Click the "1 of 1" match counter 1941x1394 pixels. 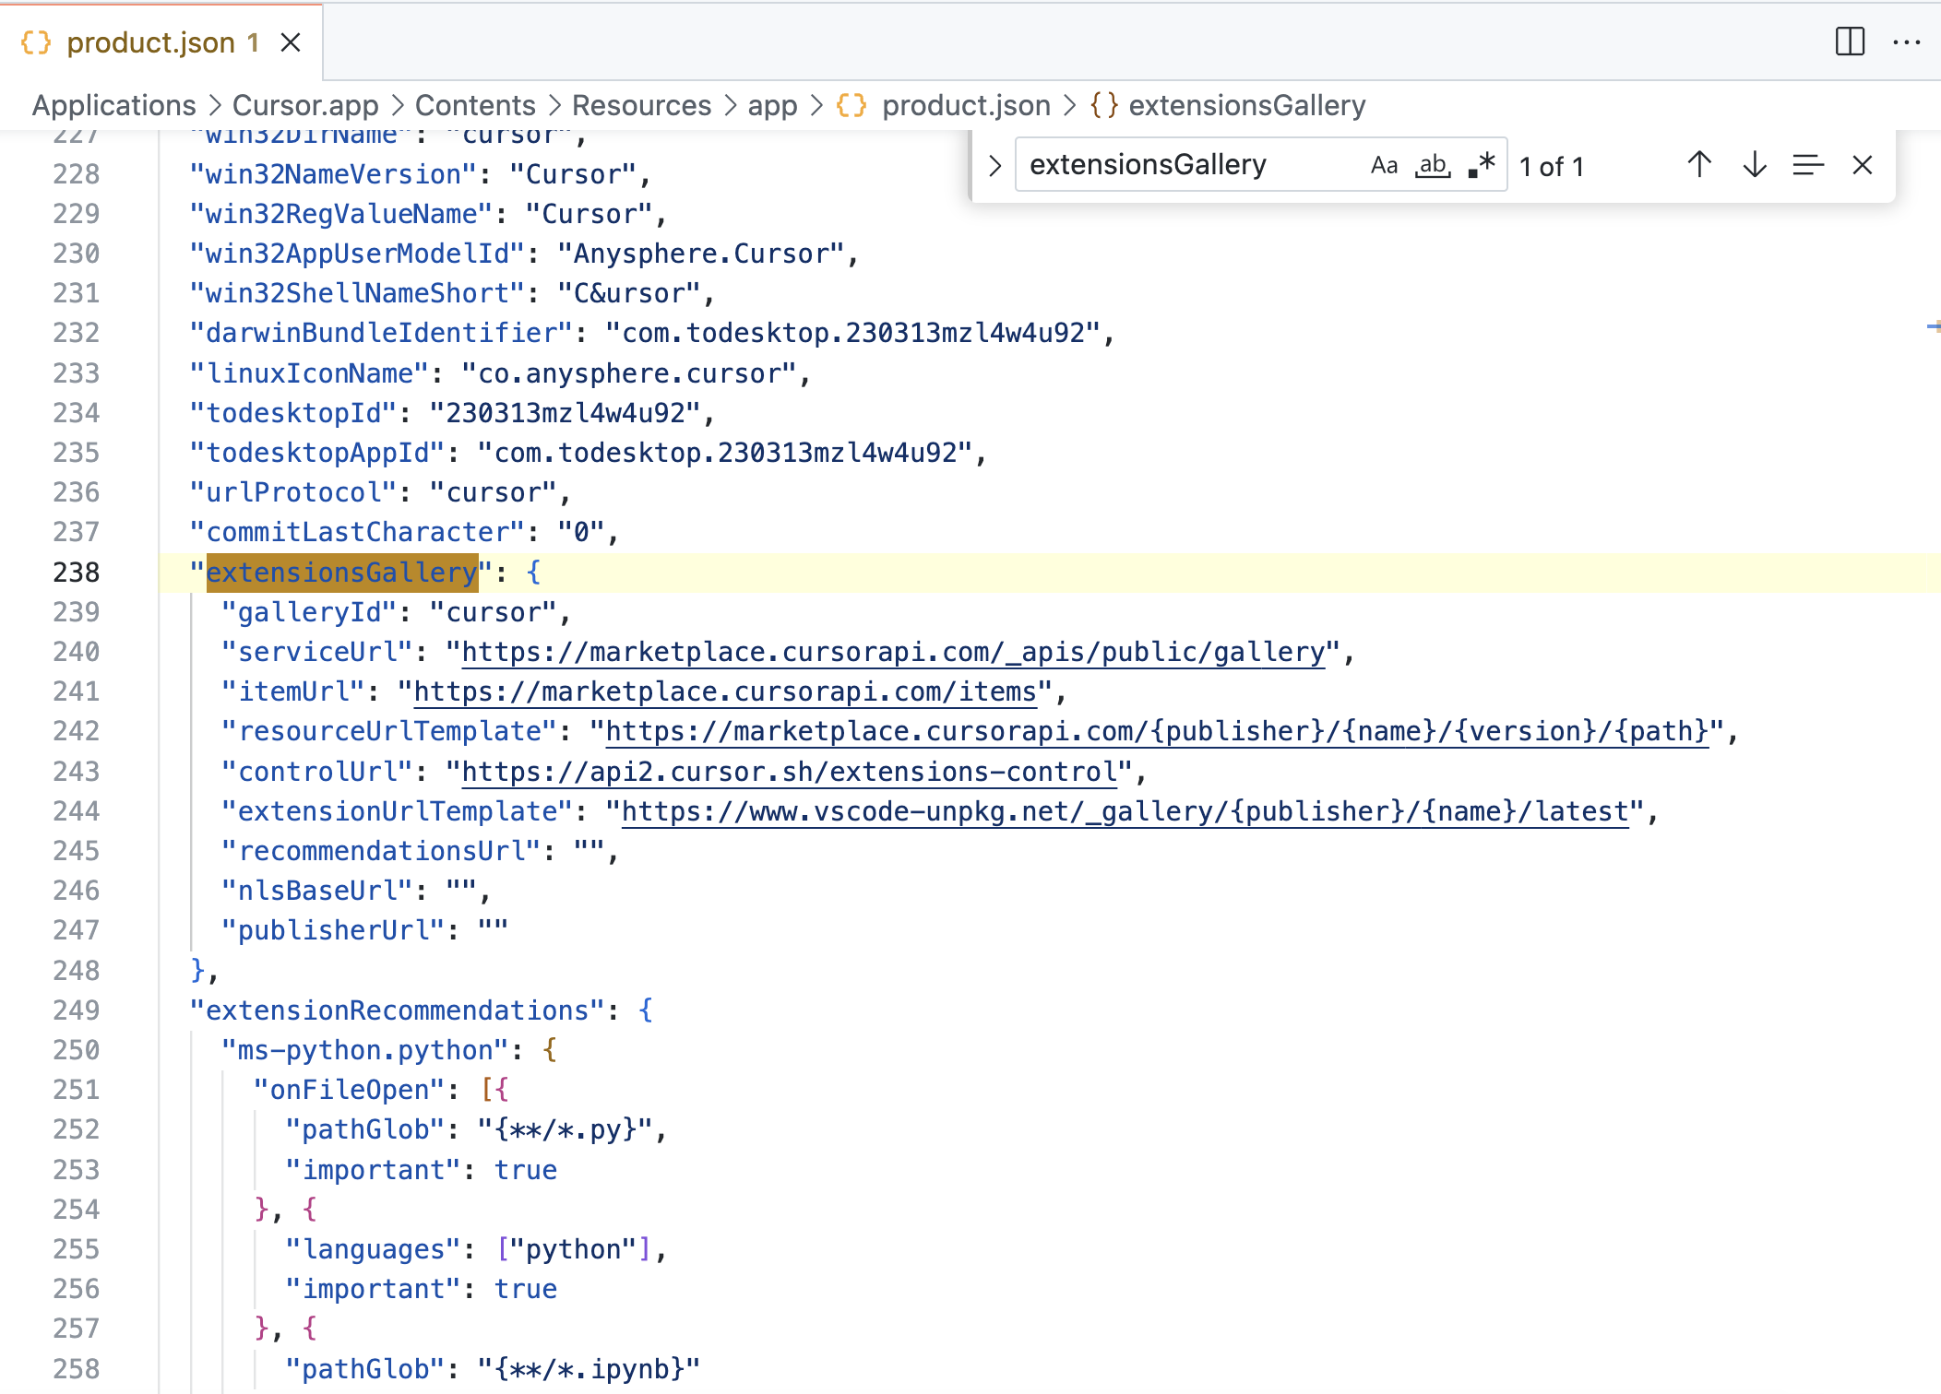(x=1552, y=166)
